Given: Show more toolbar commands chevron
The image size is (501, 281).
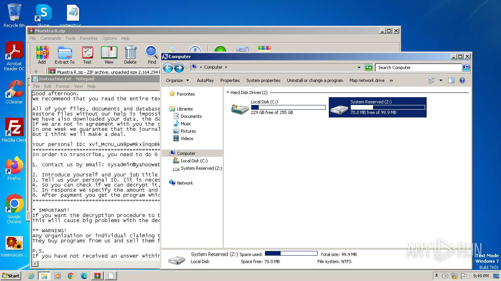Looking at the screenshot, I should tap(391, 80).
